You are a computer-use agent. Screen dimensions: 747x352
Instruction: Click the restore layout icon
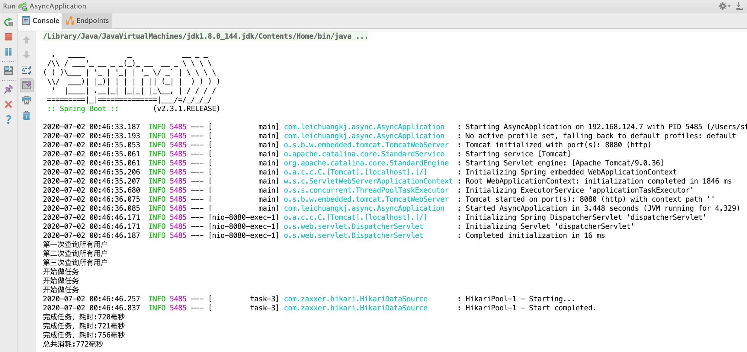click(x=8, y=71)
